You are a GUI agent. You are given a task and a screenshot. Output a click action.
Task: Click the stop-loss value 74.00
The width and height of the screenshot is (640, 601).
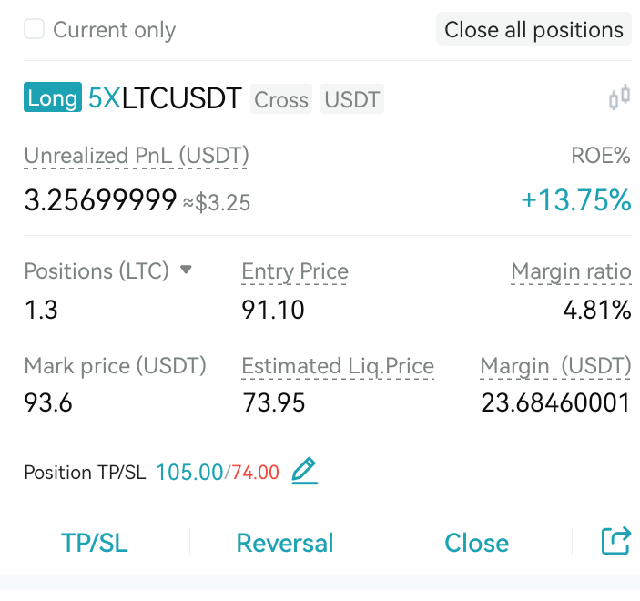[255, 473]
